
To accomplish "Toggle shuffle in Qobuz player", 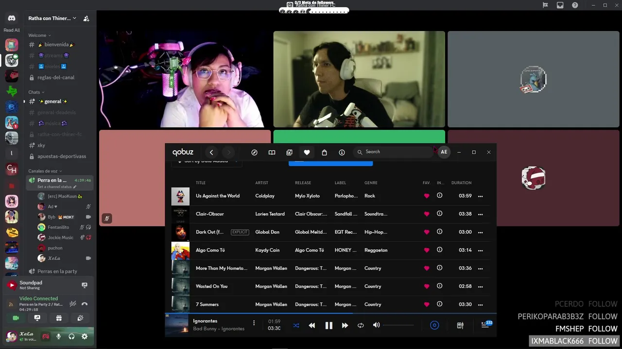I will click(x=296, y=325).
